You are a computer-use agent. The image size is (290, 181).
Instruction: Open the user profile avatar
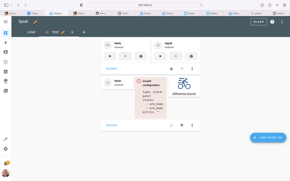tap(5, 173)
